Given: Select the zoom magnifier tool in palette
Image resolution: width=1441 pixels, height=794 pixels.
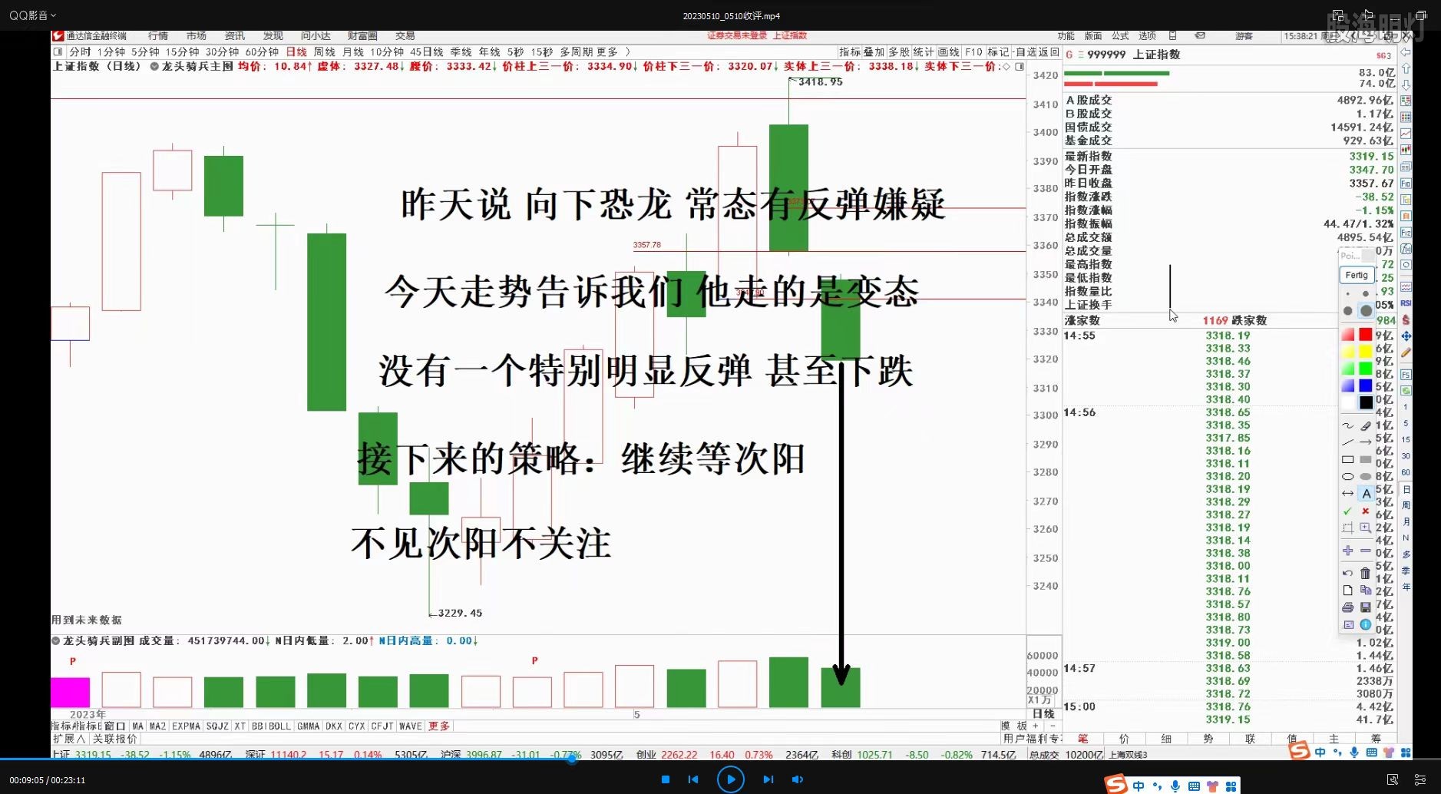Looking at the screenshot, I should (x=1366, y=528).
